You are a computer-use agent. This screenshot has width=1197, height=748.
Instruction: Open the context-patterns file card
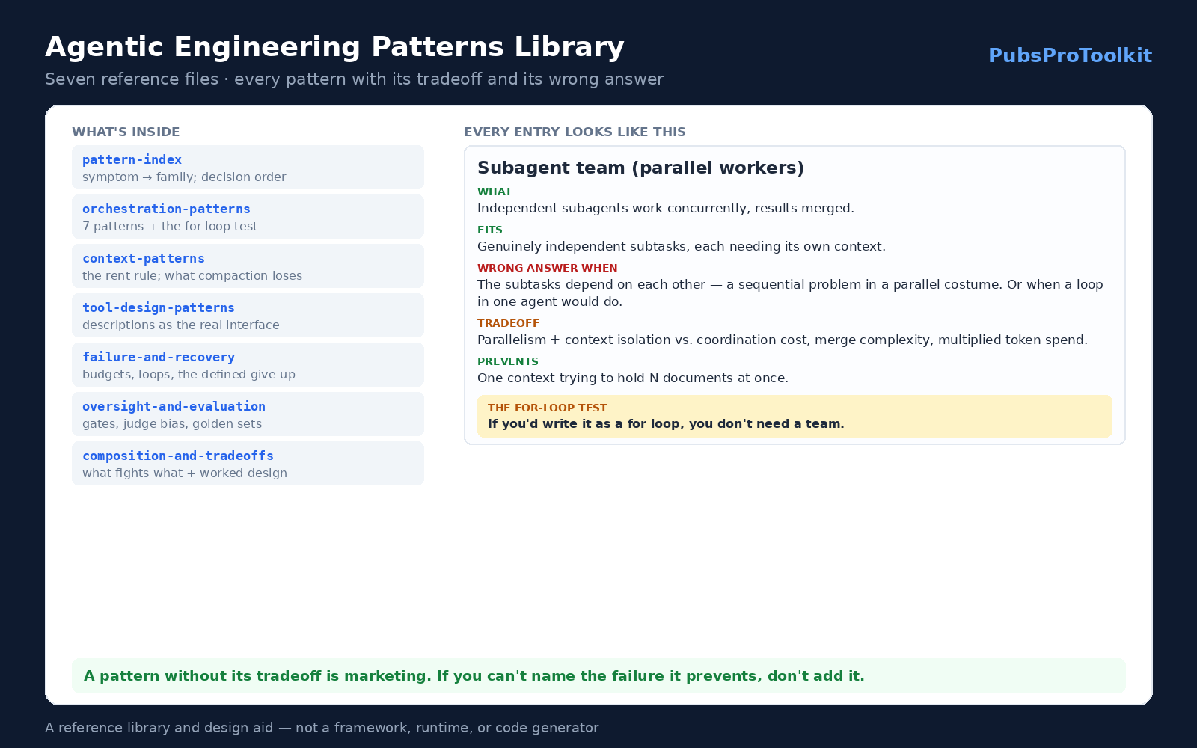tap(248, 266)
